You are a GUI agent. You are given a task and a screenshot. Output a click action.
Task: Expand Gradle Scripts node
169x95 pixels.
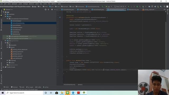pyautogui.click(x=3, y=67)
